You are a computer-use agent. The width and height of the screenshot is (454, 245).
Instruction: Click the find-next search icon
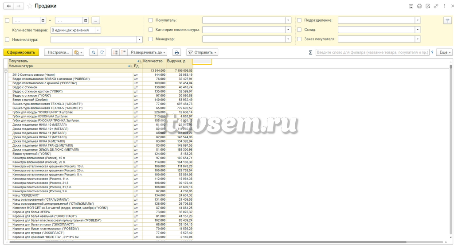pyautogui.click(x=102, y=52)
